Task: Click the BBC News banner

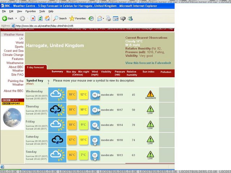Action: [13, 100]
